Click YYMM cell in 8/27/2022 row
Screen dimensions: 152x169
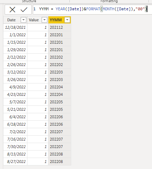point(59,162)
